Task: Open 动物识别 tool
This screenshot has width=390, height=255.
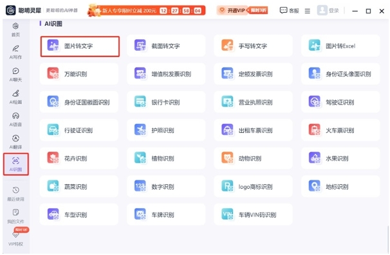Action: pos(253,158)
